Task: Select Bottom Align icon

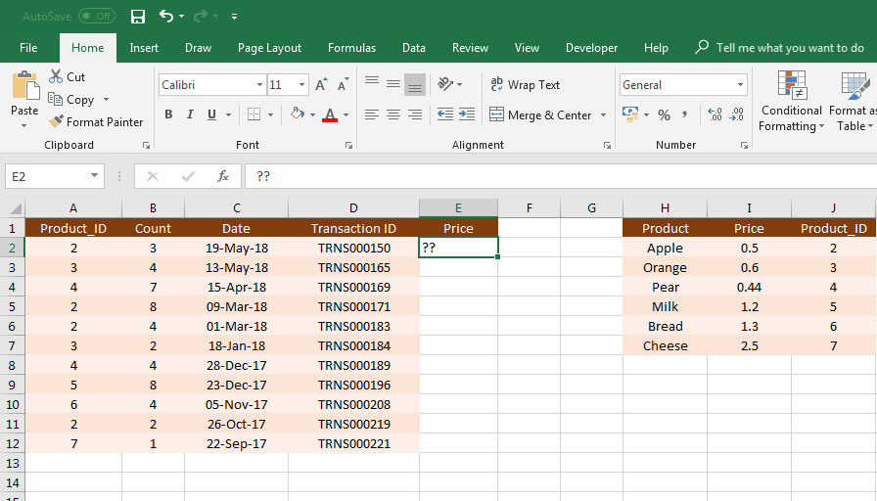Action: click(415, 84)
